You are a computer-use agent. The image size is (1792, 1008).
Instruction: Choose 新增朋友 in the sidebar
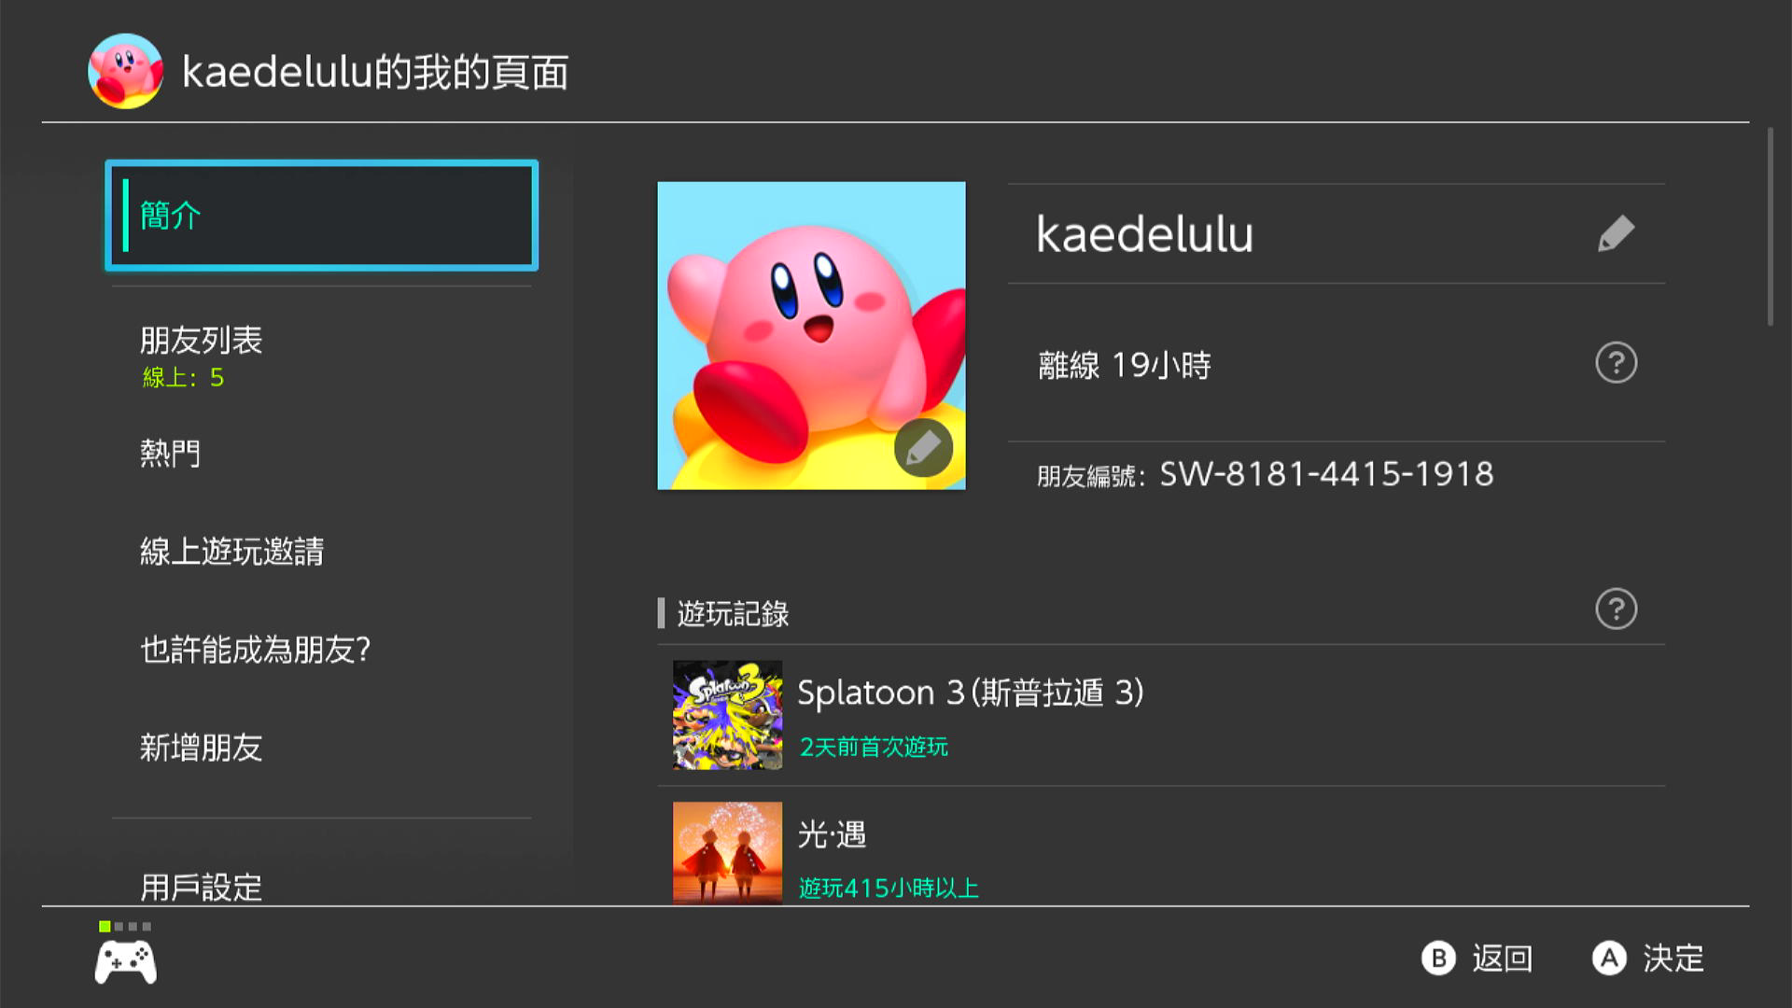(x=321, y=748)
